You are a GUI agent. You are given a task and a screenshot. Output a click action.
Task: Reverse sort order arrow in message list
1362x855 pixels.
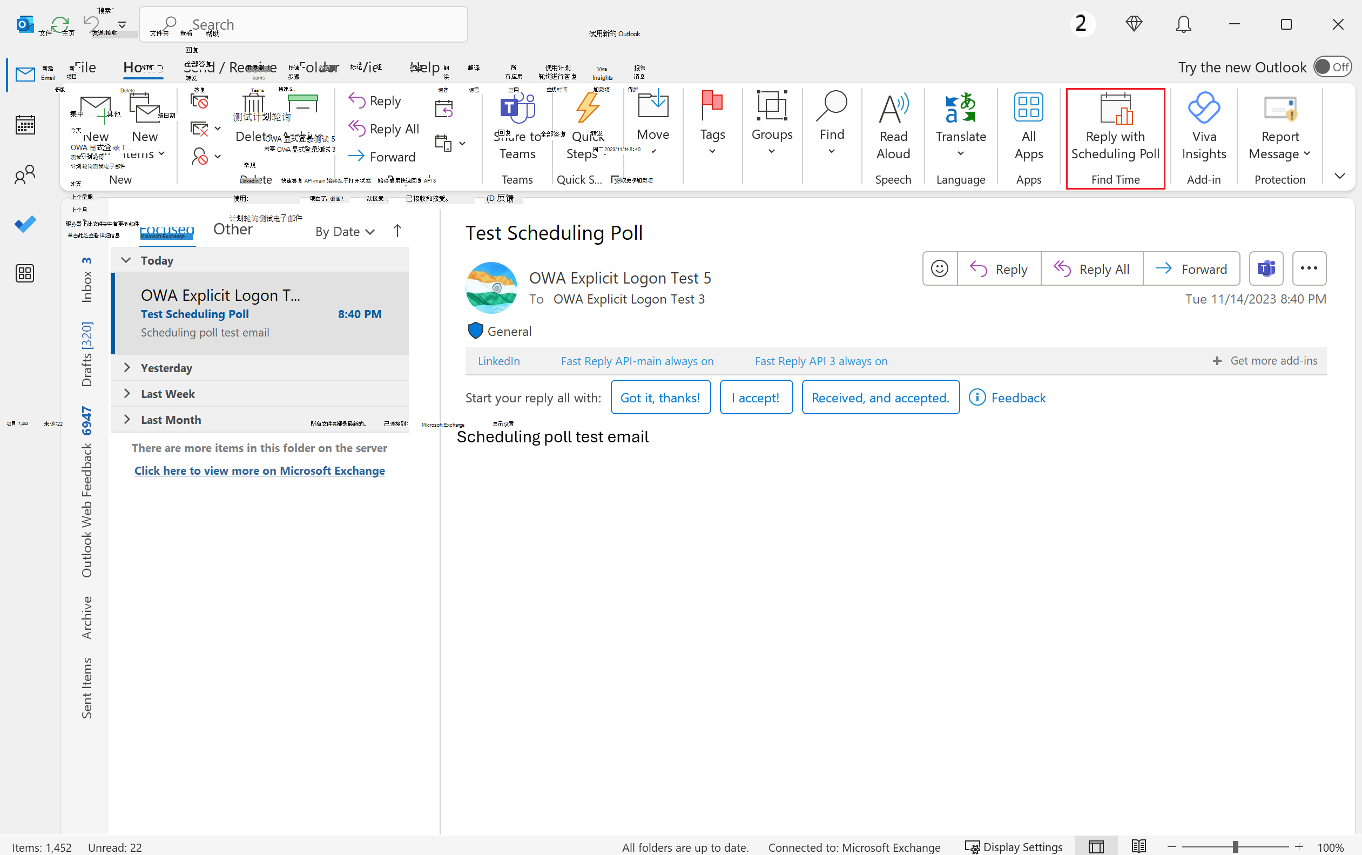coord(397,231)
